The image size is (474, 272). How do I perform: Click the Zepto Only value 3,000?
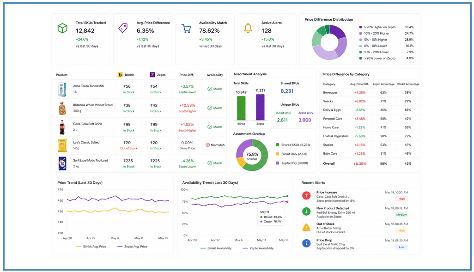(305, 120)
